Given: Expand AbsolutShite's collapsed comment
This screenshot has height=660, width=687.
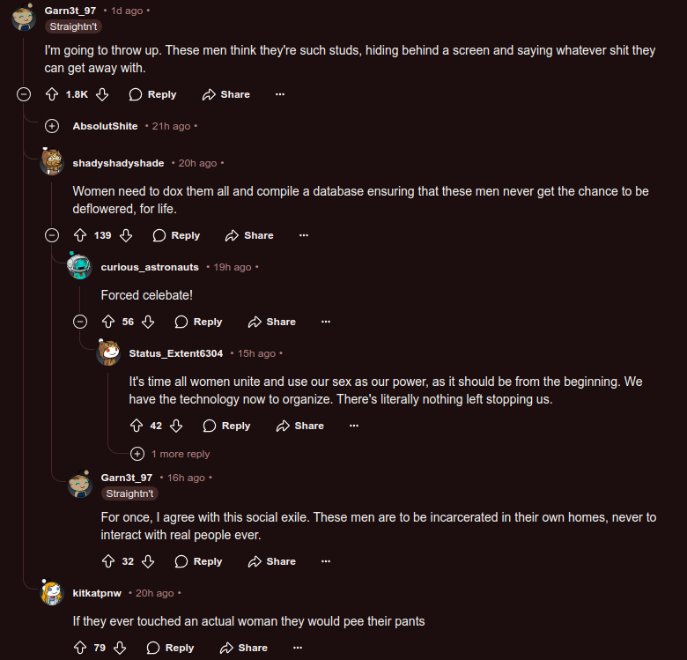Looking at the screenshot, I should pyautogui.click(x=52, y=126).
